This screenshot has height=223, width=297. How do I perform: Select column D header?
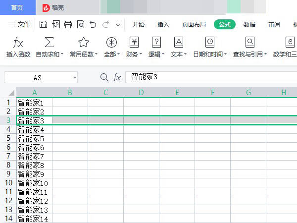click(x=141, y=93)
